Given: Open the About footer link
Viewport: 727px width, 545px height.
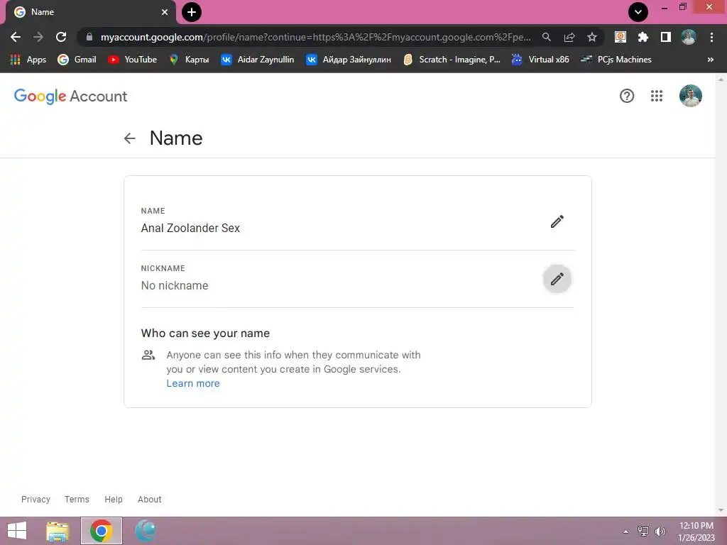Looking at the screenshot, I should pyautogui.click(x=149, y=499).
